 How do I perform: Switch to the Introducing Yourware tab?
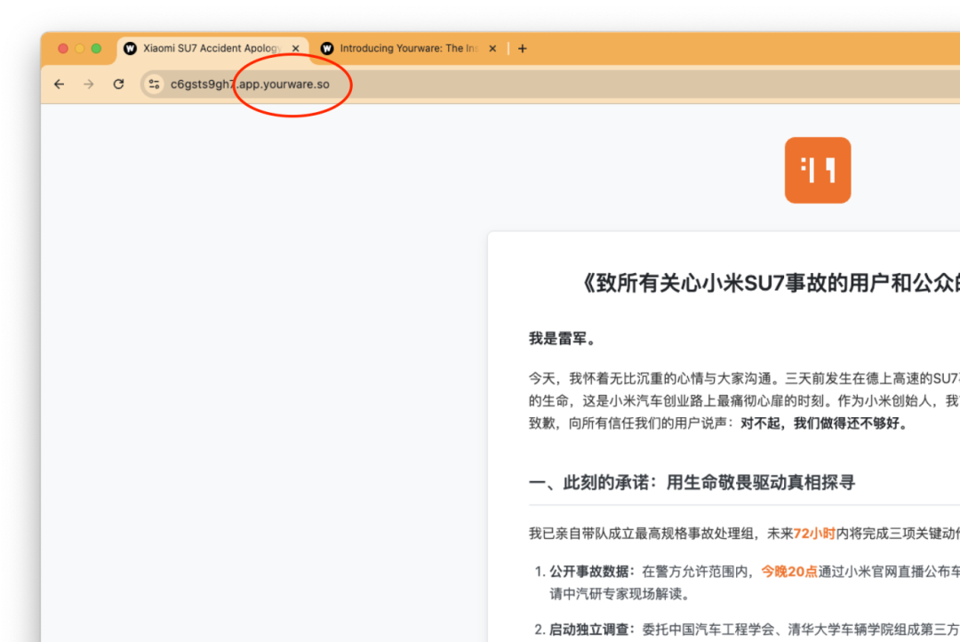[x=408, y=48]
